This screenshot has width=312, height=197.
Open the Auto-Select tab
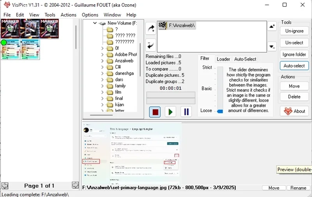[x=245, y=59]
